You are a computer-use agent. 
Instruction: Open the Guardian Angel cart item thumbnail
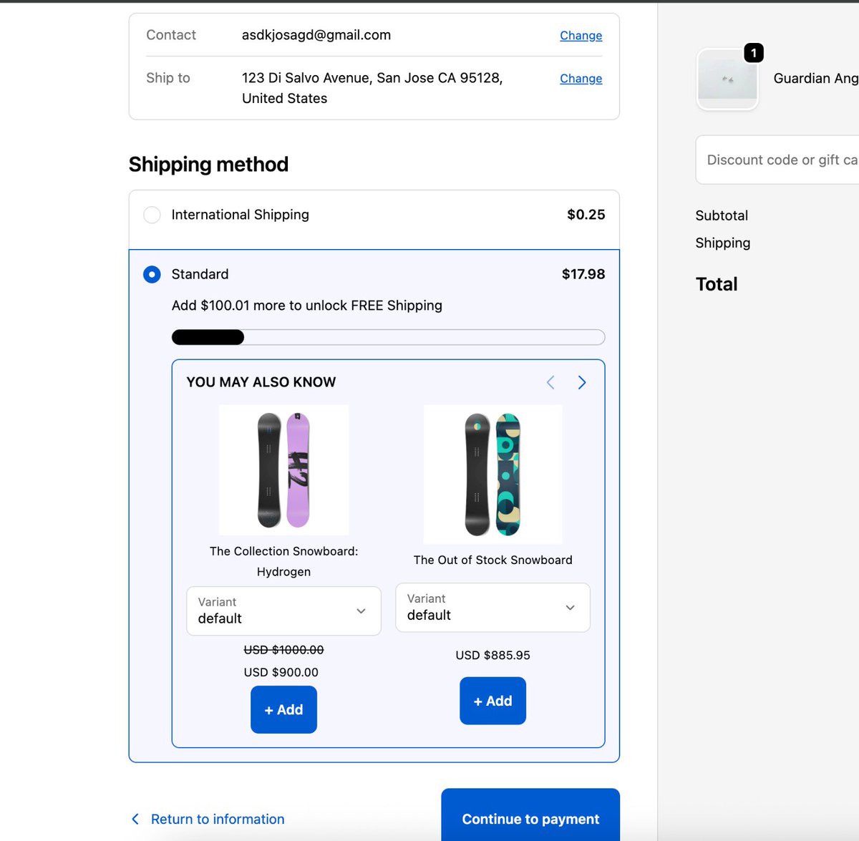pyautogui.click(x=727, y=79)
